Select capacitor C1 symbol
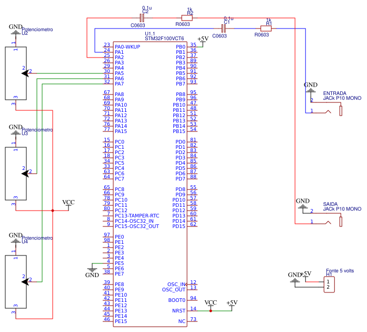 224,29
